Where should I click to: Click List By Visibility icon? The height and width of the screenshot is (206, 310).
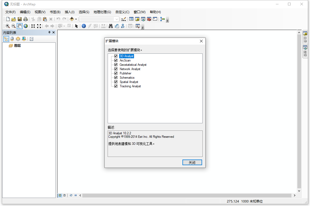[18, 39]
